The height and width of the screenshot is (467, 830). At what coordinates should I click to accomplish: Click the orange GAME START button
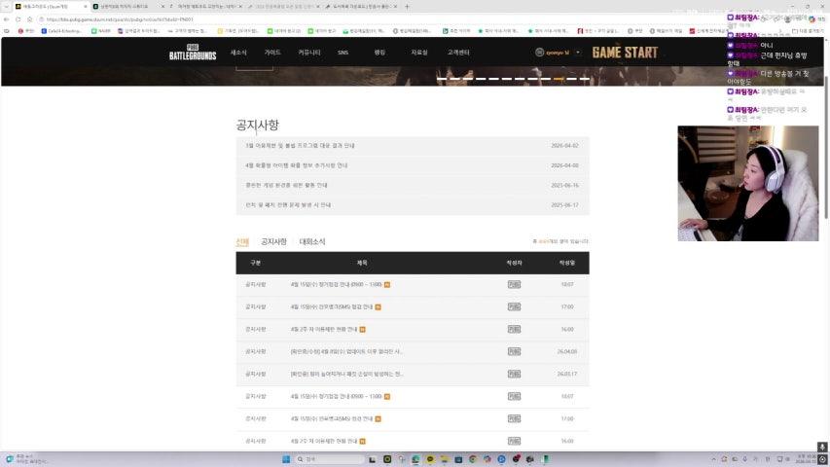tap(625, 53)
